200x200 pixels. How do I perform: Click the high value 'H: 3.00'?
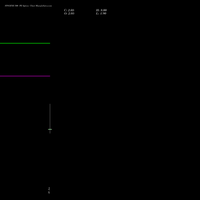[101, 10]
